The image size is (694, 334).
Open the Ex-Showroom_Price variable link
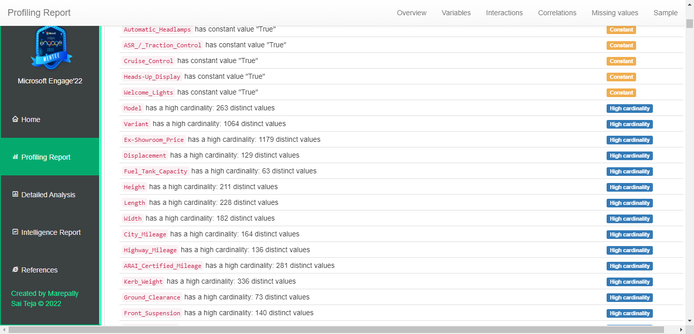coord(153,139)
